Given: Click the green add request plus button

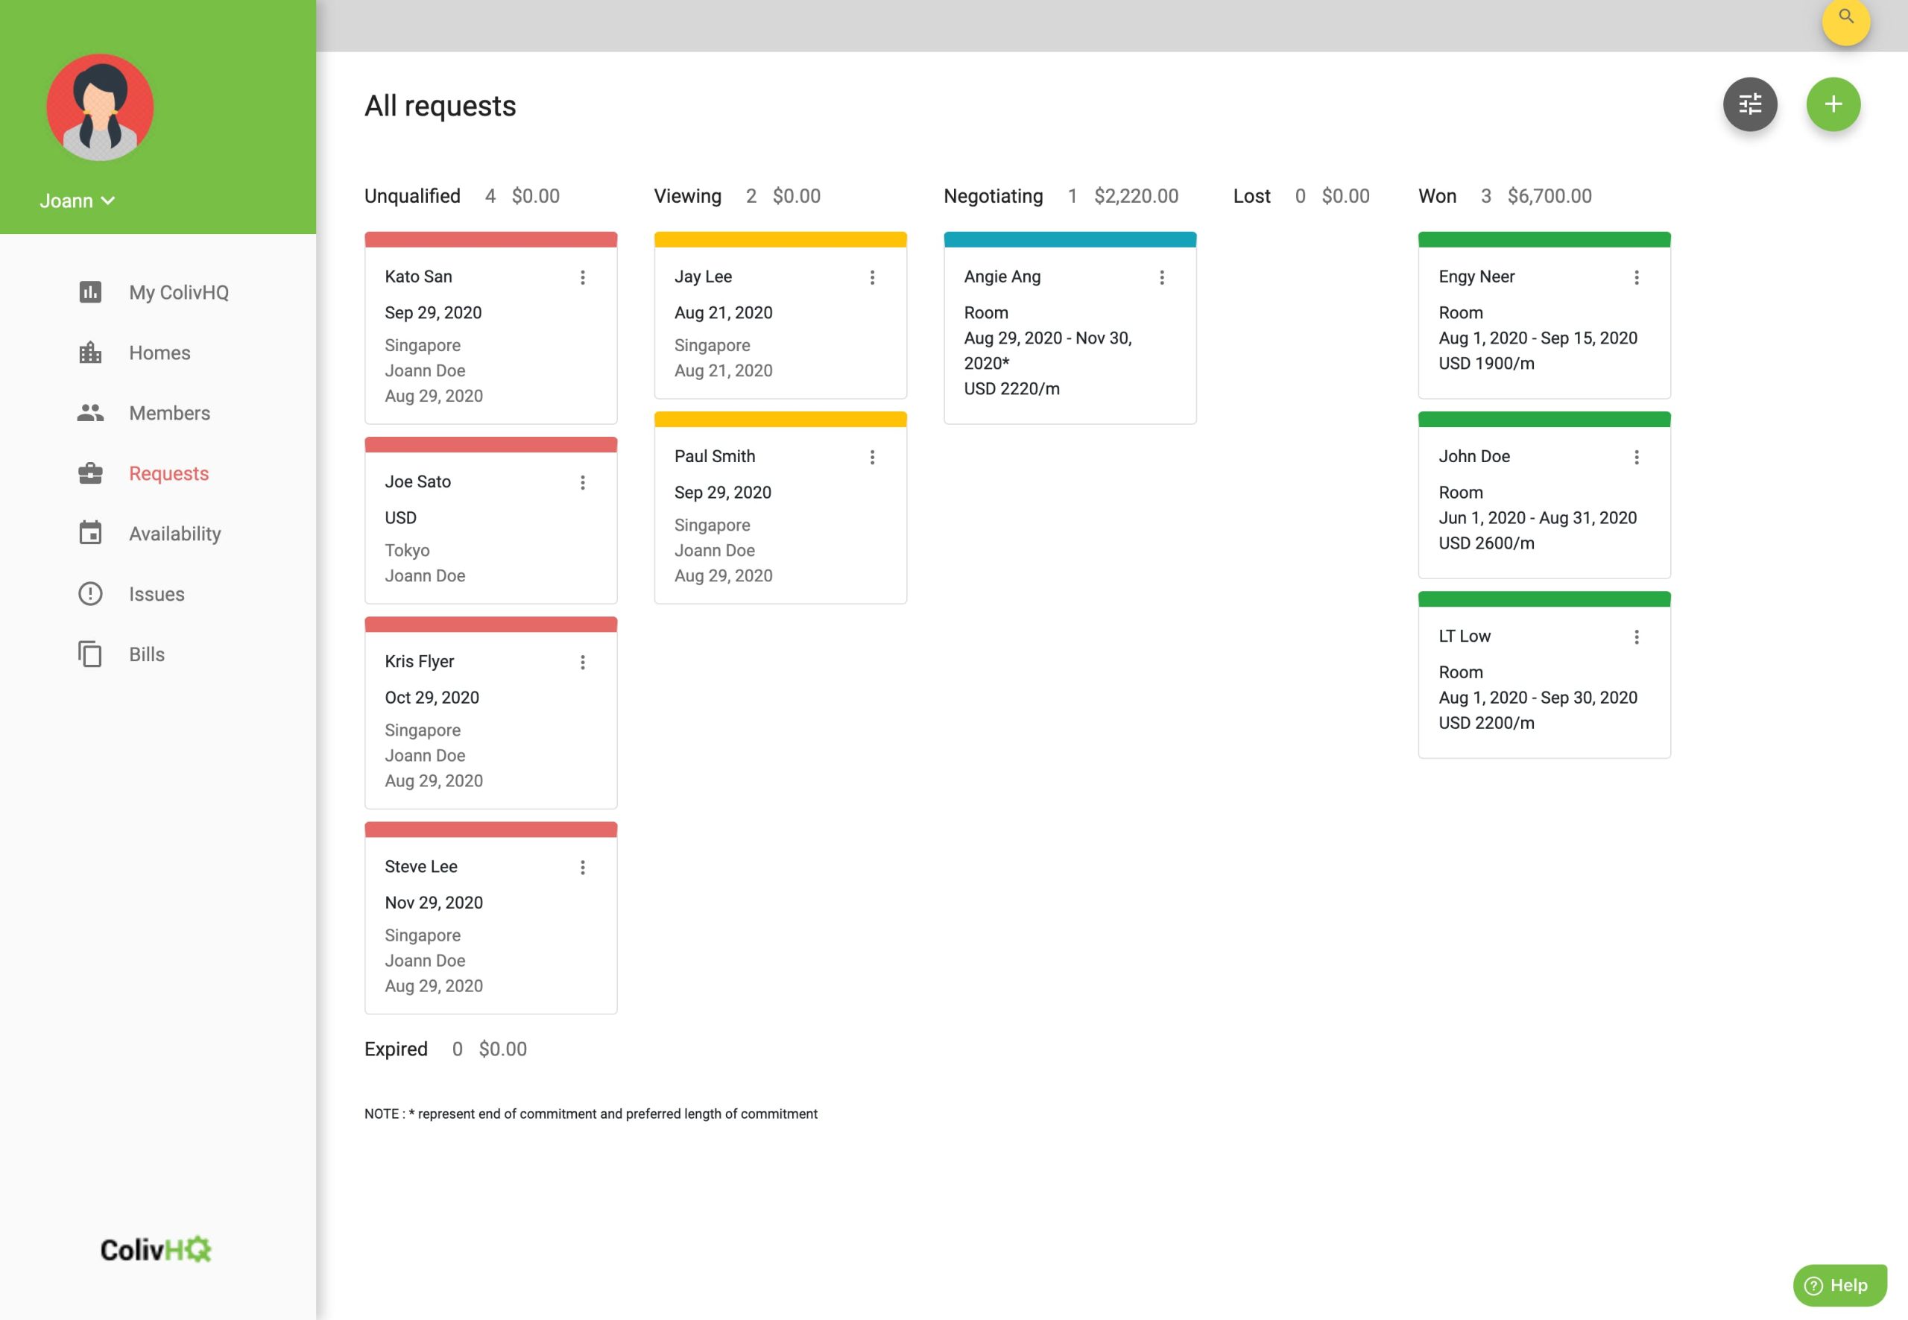Looking at the screenshot, I should [1832, 104].
